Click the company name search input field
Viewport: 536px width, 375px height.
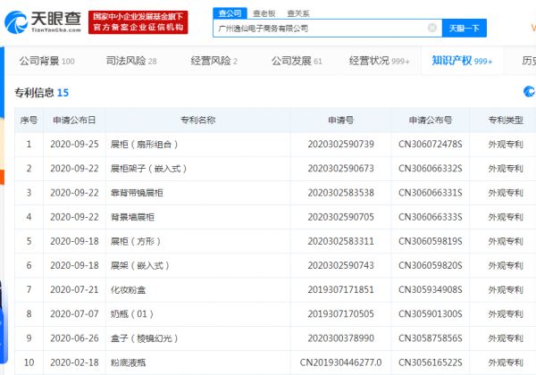(x=322, y=29)
